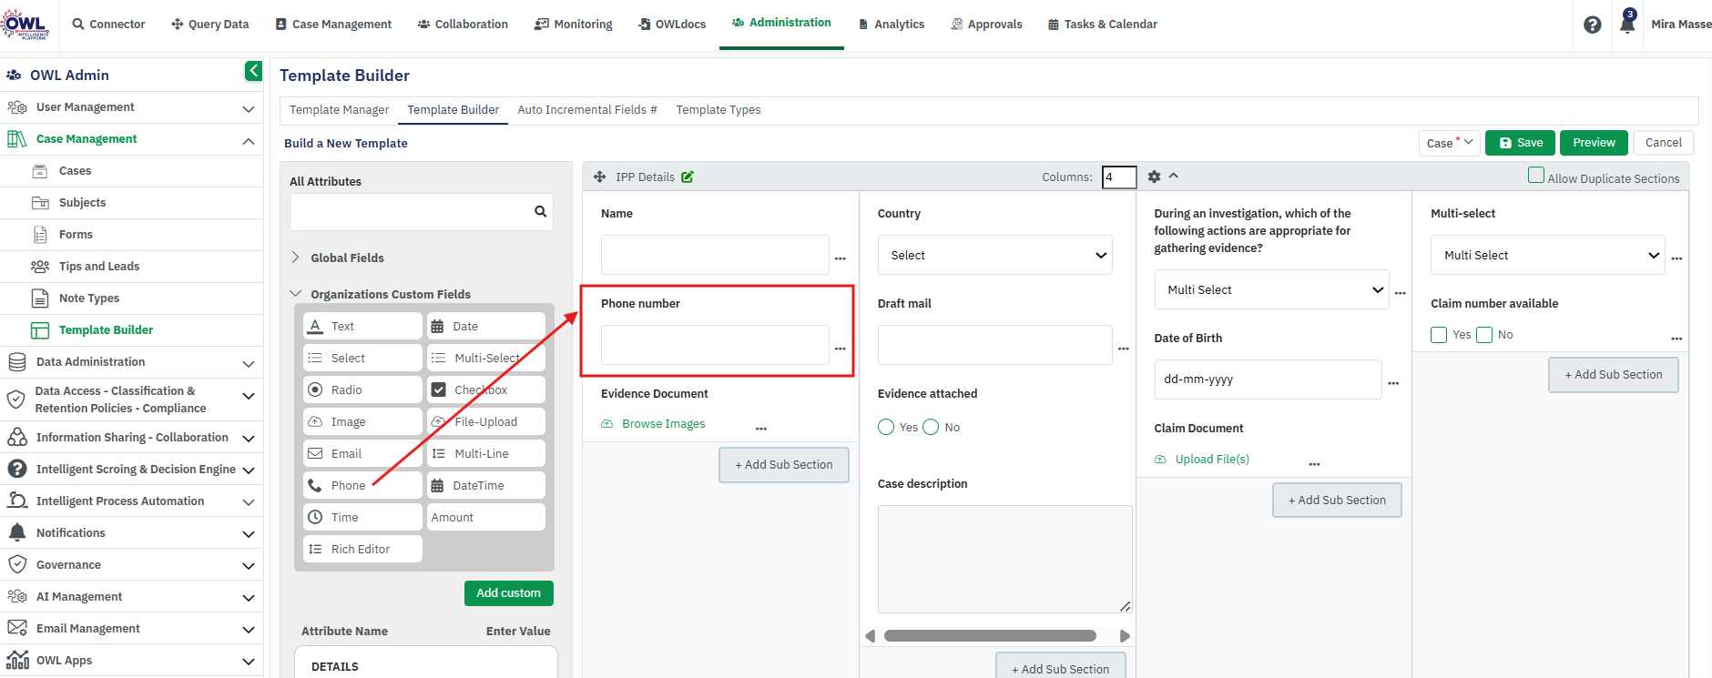Expand the Data Administration menu
Screen dimensions: 1712x678
[132, 362]
